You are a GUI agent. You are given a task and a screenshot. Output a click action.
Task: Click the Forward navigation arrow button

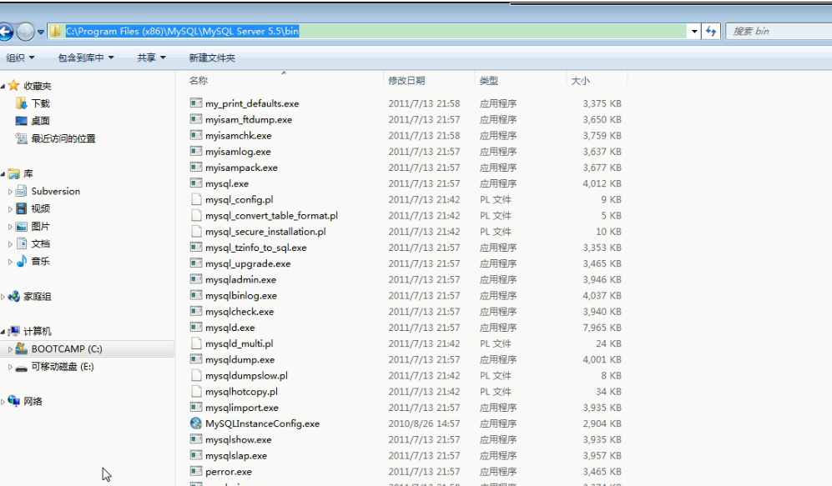click(x=25, y=32)
